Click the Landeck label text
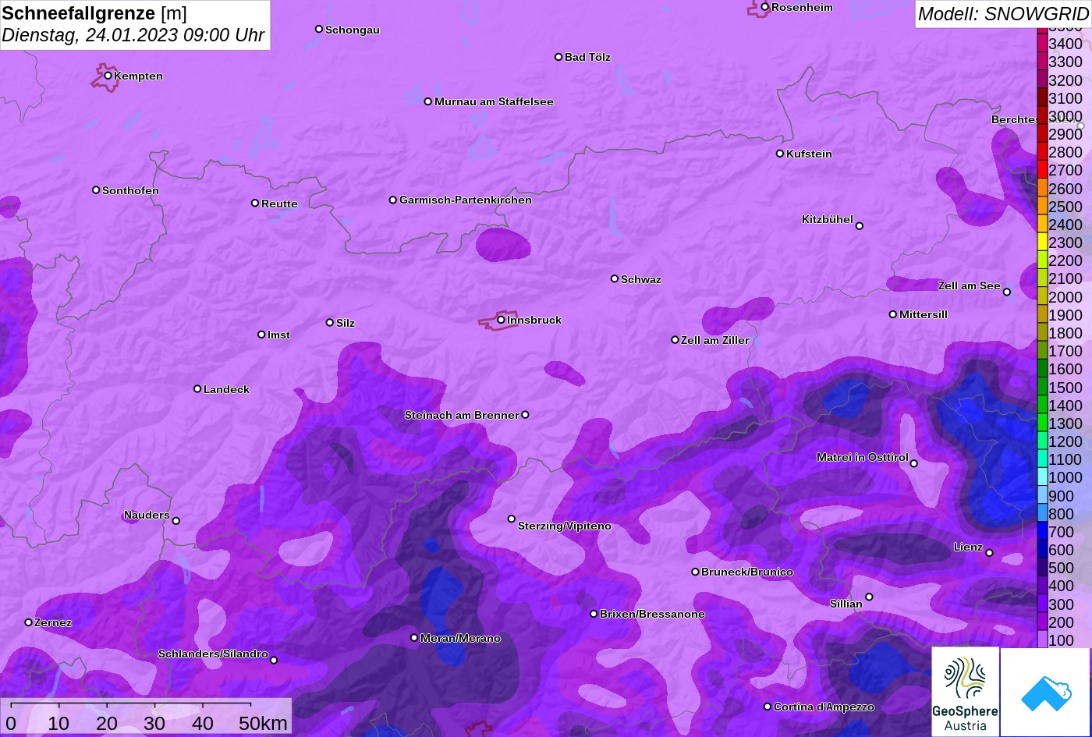 pos(226,389)
